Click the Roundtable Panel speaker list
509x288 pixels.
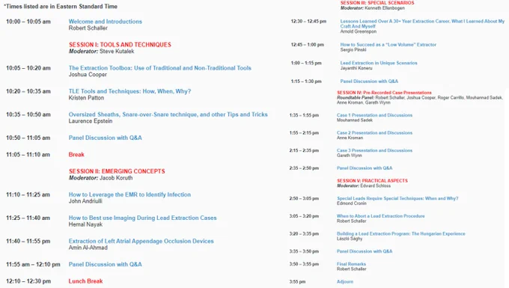pyautogui.click(x=420, y=100)
